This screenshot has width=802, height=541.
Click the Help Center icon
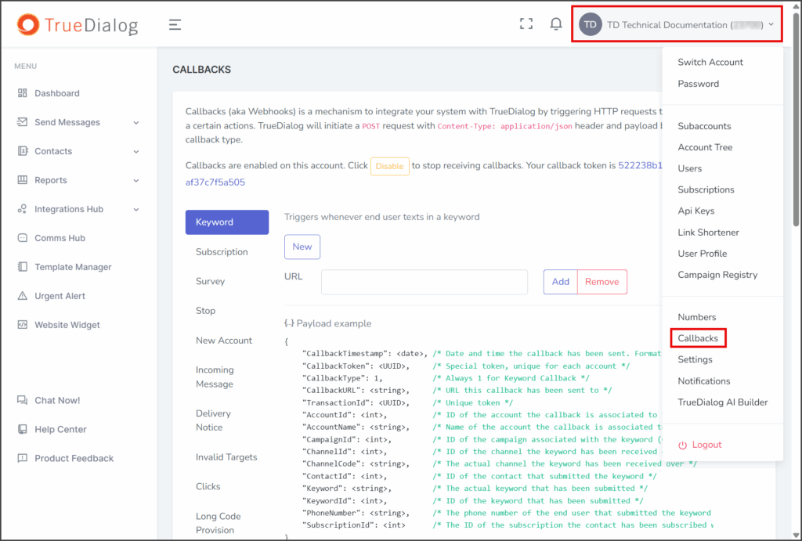click(23, 429)
